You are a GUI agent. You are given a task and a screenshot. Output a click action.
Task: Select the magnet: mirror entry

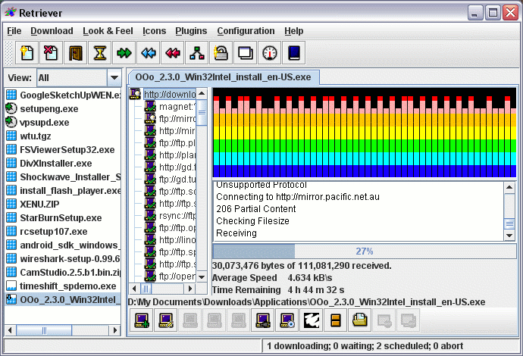[x=170, y=107]
